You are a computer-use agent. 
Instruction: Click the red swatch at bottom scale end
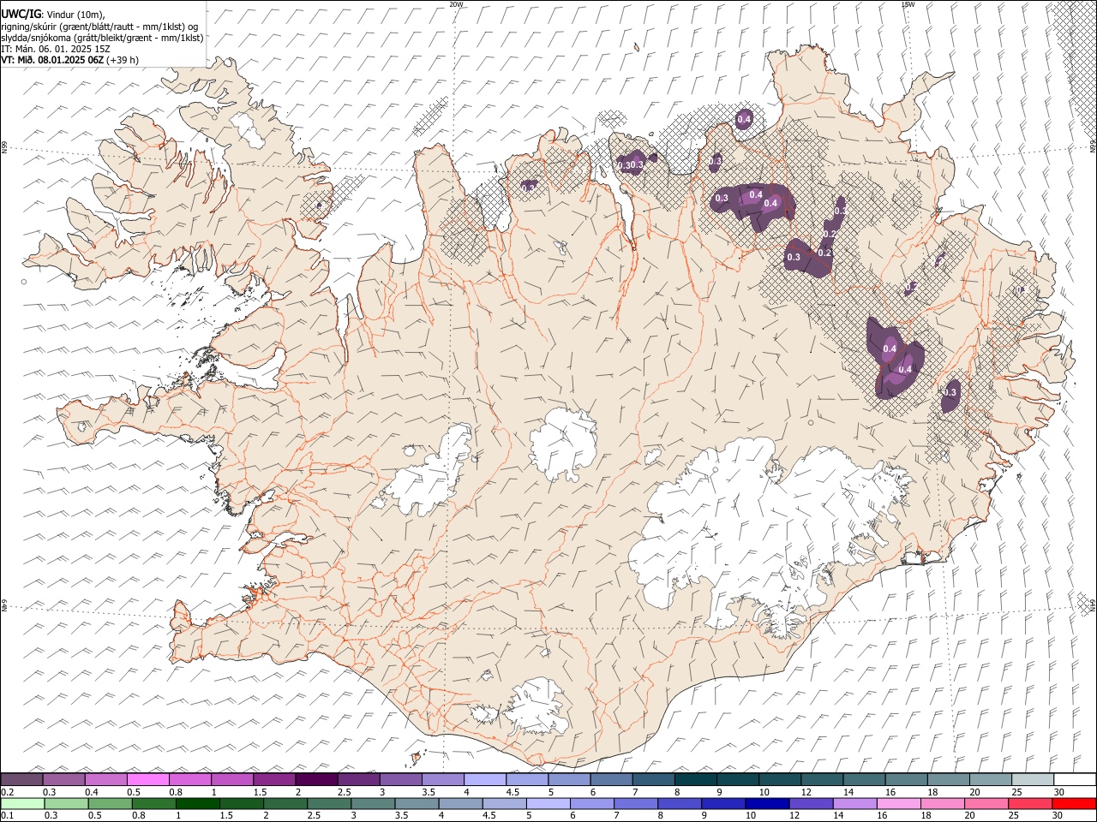(x=1074, y=803)
